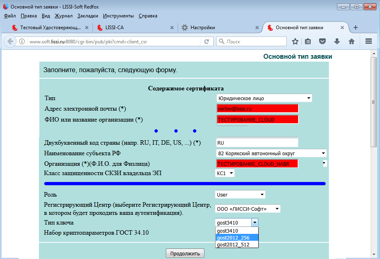Image resolution: width=380 pixels, height=259 pixels.
Task: Click the scrollbar down arrow
Action: [x=374, y=255]
